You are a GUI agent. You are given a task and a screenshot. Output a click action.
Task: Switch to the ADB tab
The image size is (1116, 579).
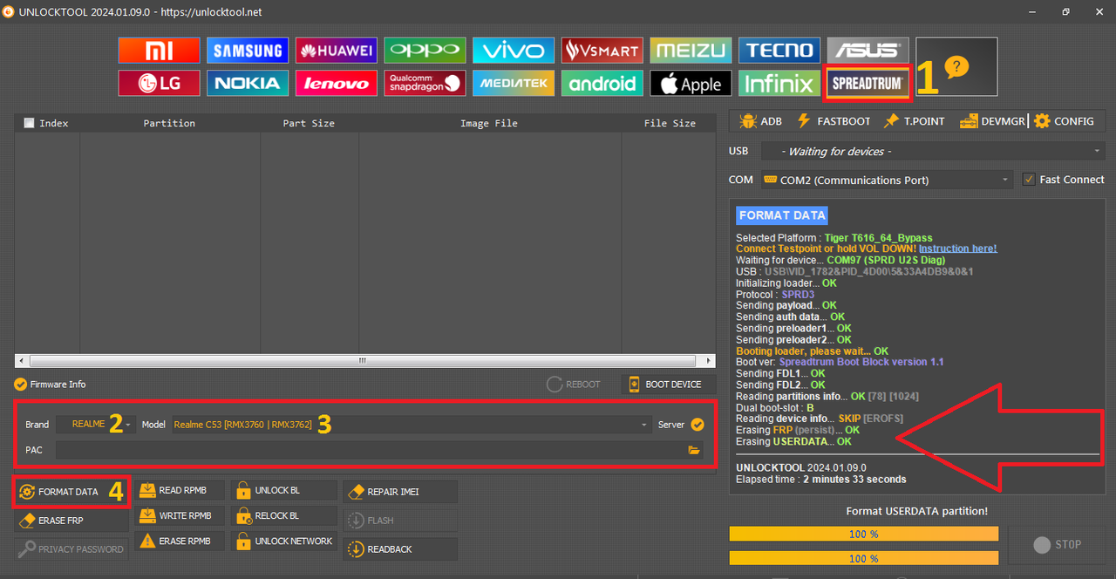click(760, 121)
